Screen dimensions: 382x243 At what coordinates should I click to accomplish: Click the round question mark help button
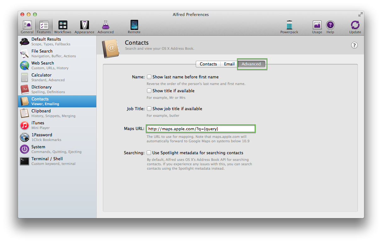pyautogui.click(x=354, y=45)
